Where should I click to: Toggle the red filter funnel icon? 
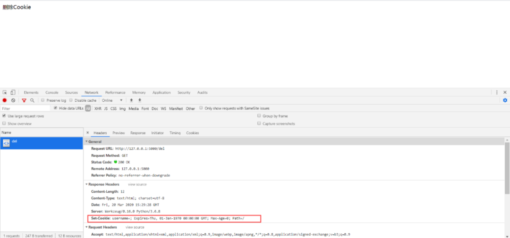24,100
